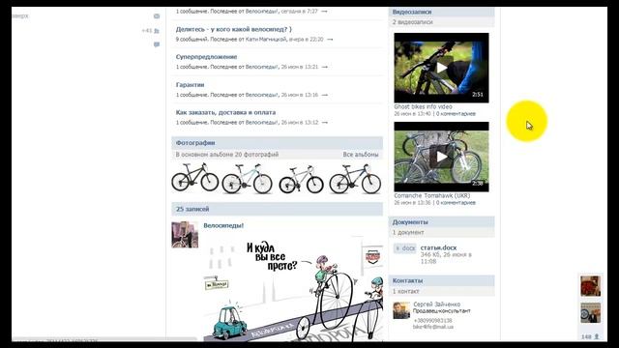Click the 'Наверх' scroll-to-top link
619x348 pixels.
pos(20,16)
